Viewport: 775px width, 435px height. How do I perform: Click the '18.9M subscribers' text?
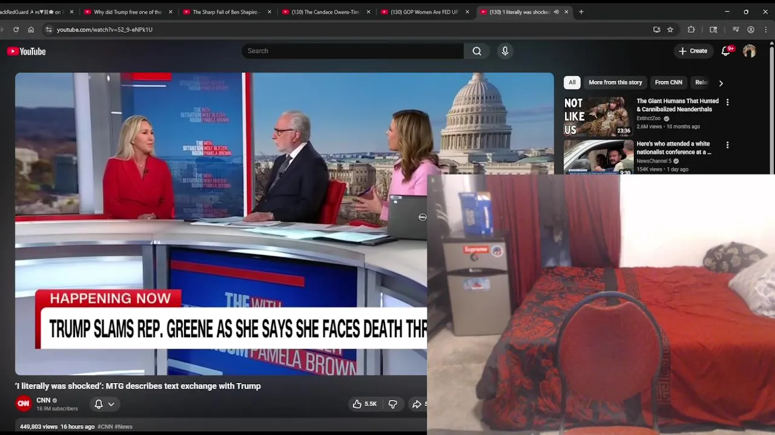(x=57, y=409)
